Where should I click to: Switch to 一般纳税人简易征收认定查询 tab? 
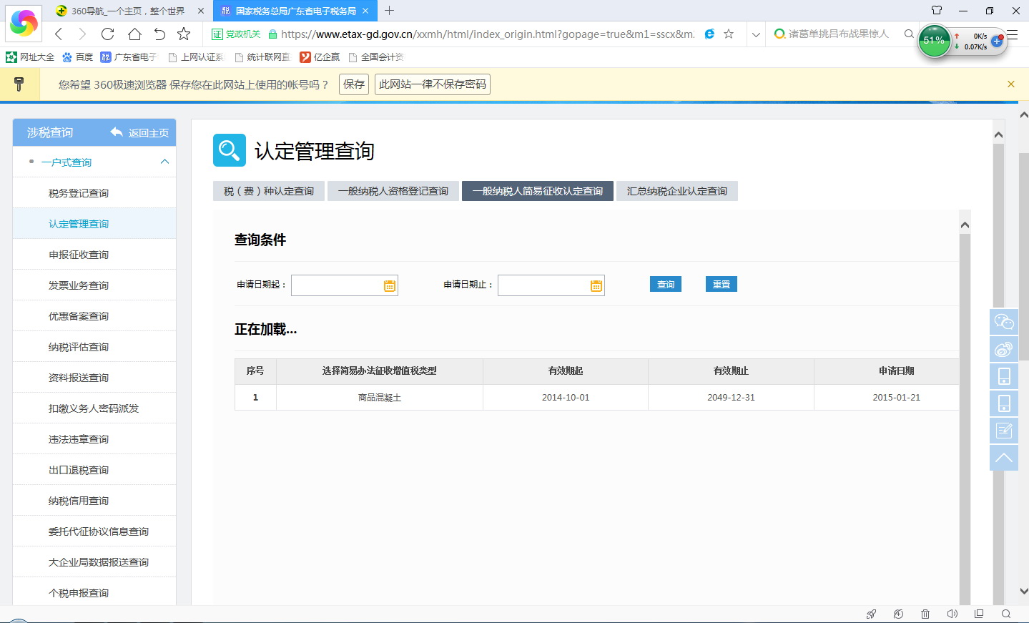coord(538,191)
